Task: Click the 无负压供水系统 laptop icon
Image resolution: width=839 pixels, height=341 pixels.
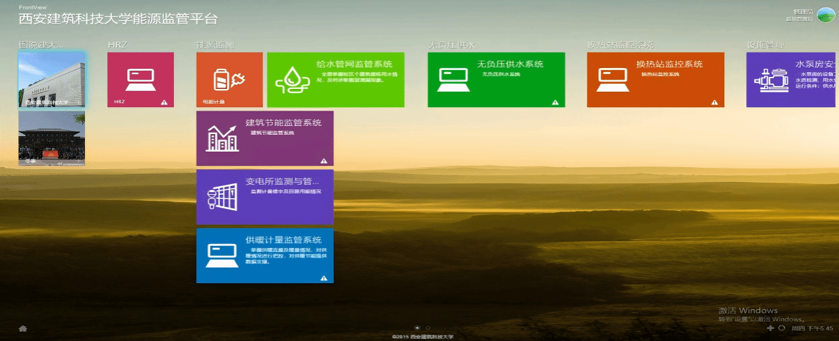Action: tap(453, 78)
